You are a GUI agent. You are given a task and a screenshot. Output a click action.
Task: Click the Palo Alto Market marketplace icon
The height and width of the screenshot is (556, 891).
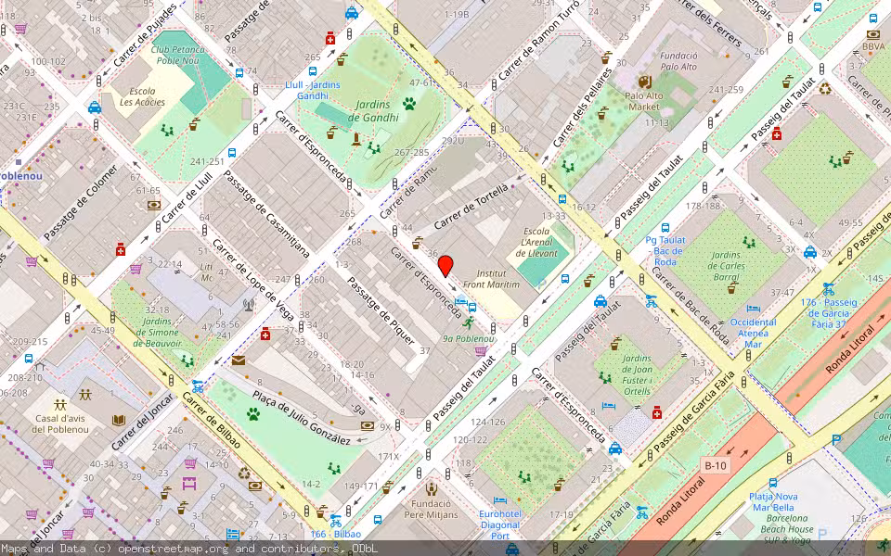(644, 82)
